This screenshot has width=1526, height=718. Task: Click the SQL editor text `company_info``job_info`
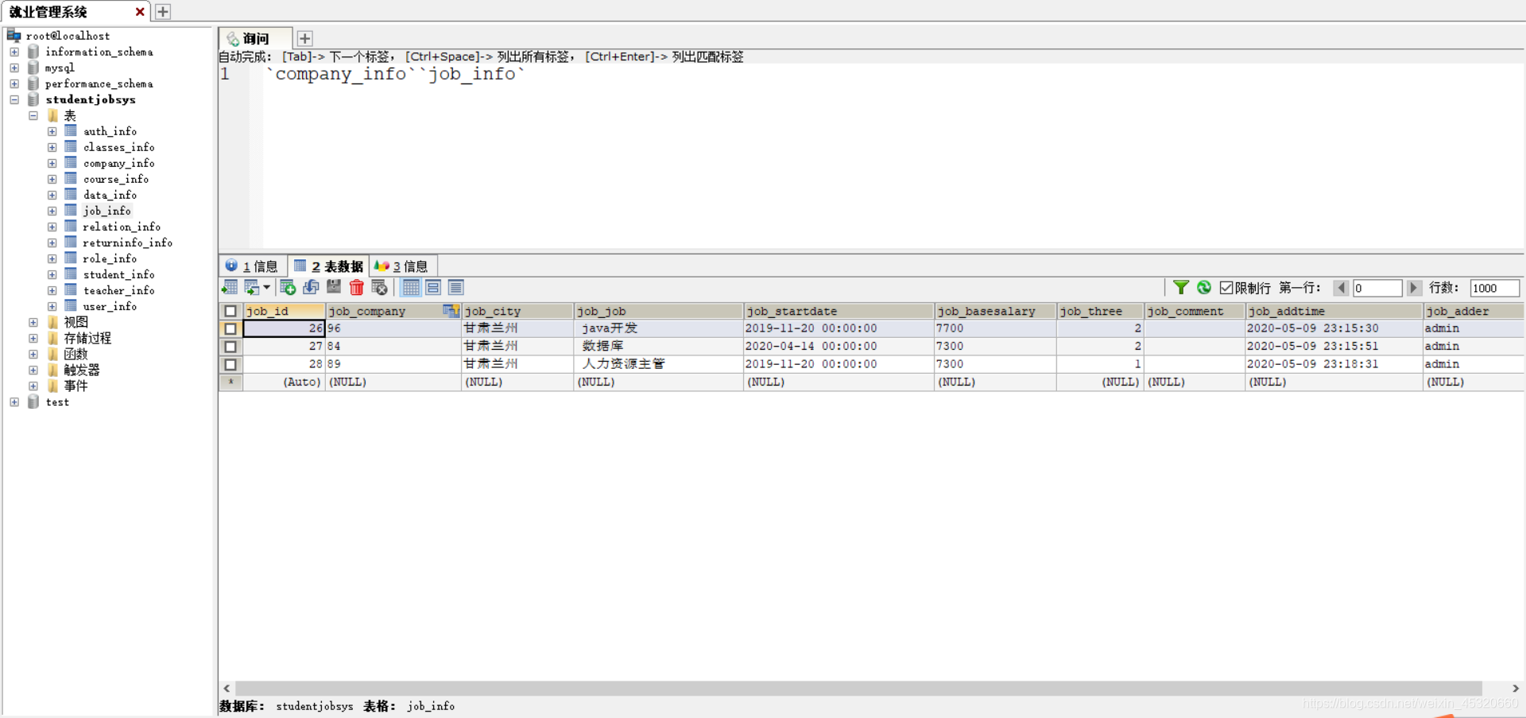(397, 74)
